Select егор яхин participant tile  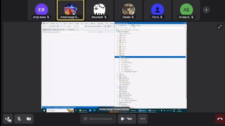pyautogui.click(x=41, y=10)
